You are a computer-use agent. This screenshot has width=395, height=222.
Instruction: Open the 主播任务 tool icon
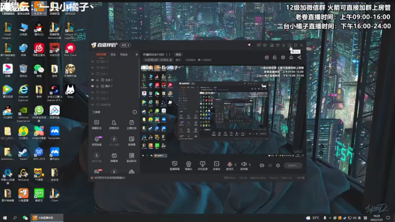coord(131,125)
